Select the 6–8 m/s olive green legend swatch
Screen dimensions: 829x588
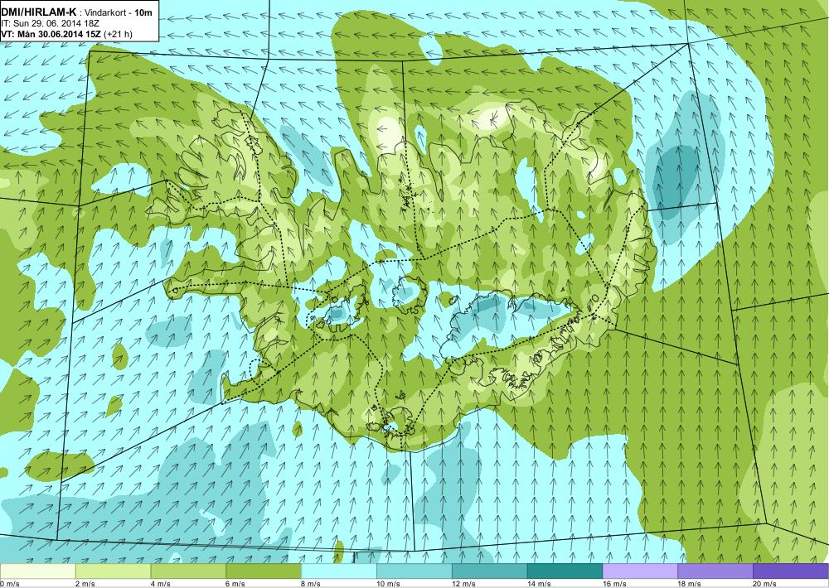[x=264, y=571]
